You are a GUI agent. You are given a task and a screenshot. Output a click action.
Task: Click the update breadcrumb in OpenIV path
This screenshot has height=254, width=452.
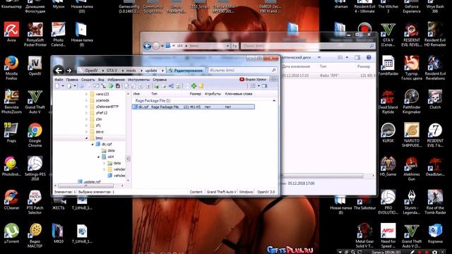pyautogui.click(x=151, y=71)
